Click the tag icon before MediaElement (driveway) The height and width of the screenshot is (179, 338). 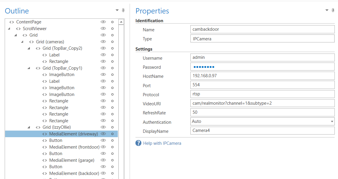45,134
